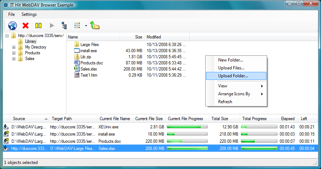
Task: Click the Left column header
Action: point(308,119)
